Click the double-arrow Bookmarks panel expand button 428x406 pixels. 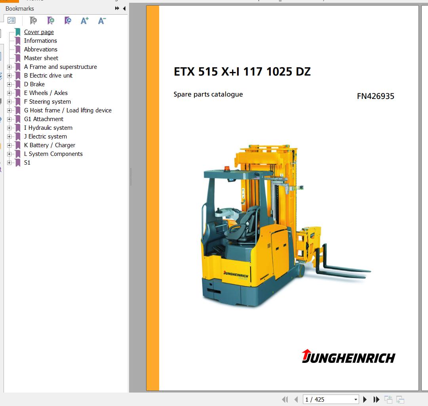(x=117, y=8)
